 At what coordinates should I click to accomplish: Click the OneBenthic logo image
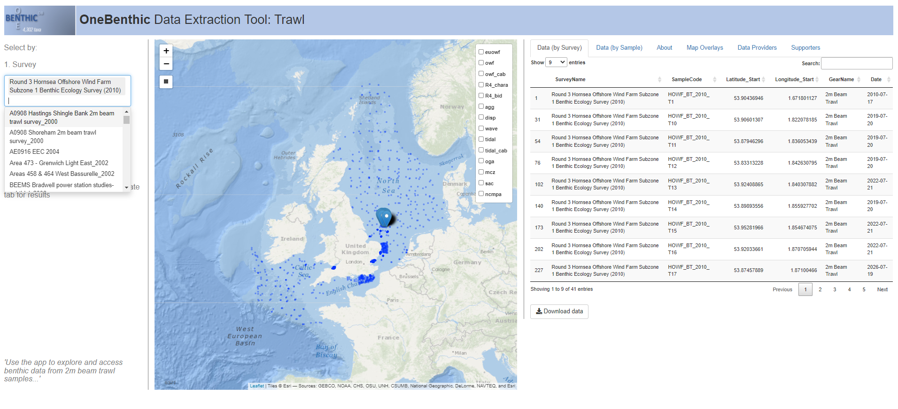pos(39,21)
